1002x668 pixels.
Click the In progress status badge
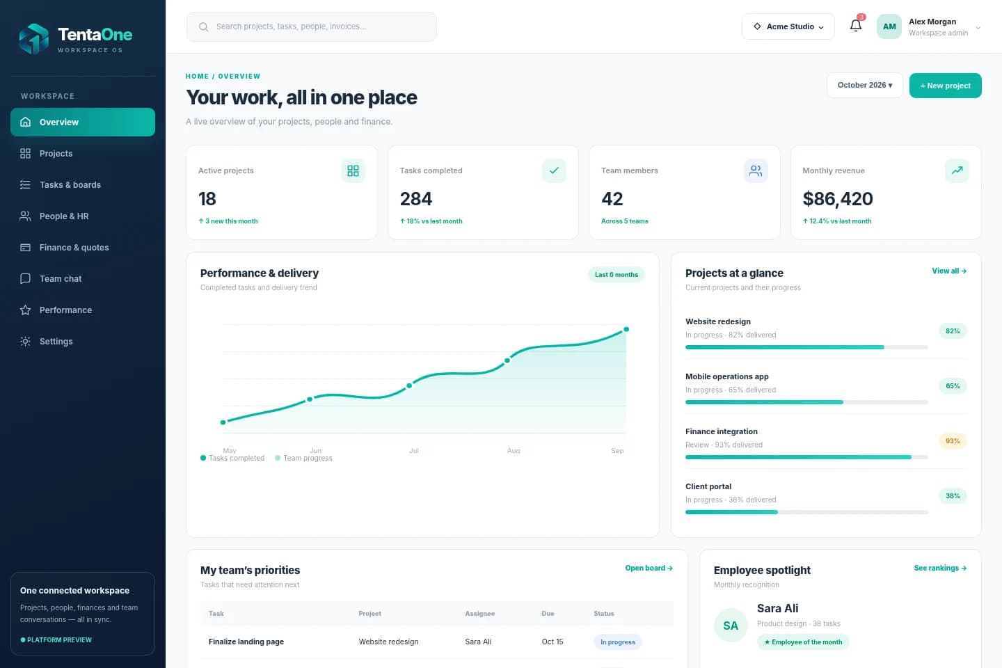(618, 642)
